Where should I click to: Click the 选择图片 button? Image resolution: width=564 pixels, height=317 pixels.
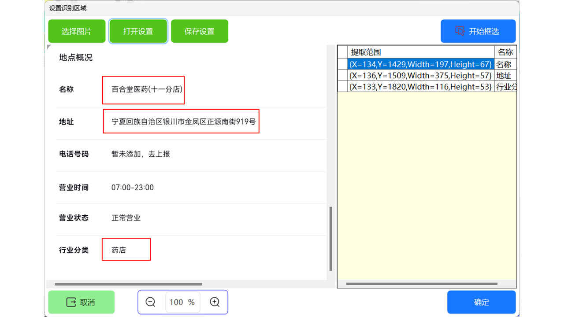(77, 31)
